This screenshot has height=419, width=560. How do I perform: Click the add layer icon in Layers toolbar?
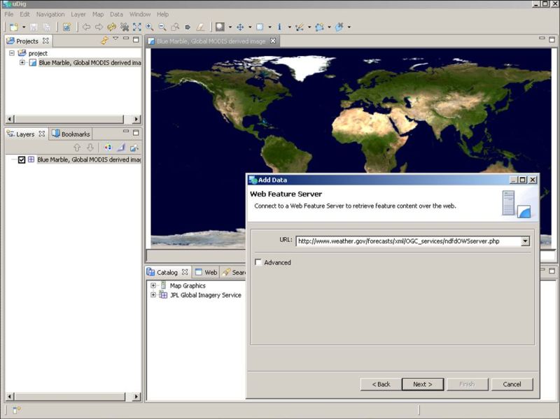click(x=134, y=148)
